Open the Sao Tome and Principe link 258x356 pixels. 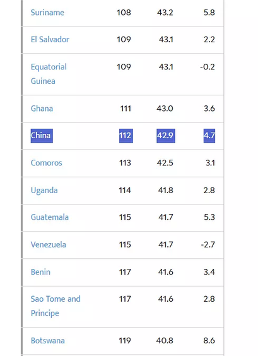[56, 306]
